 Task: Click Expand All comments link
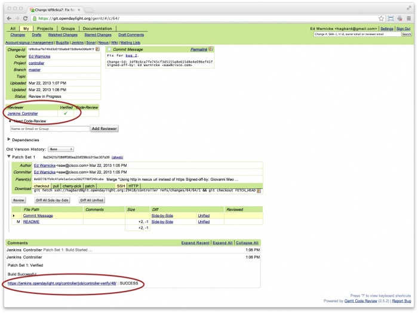[223, 243]
